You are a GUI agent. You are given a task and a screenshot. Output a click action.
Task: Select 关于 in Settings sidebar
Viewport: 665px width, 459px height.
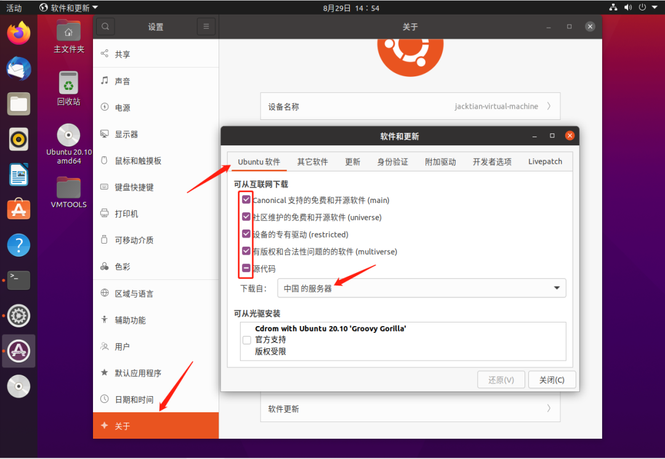[156, 426]
